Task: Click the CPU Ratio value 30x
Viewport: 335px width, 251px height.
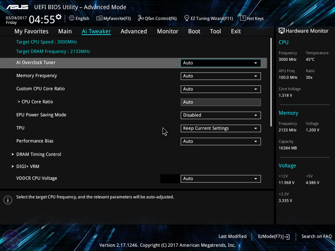Action: (x=309, y=77)
